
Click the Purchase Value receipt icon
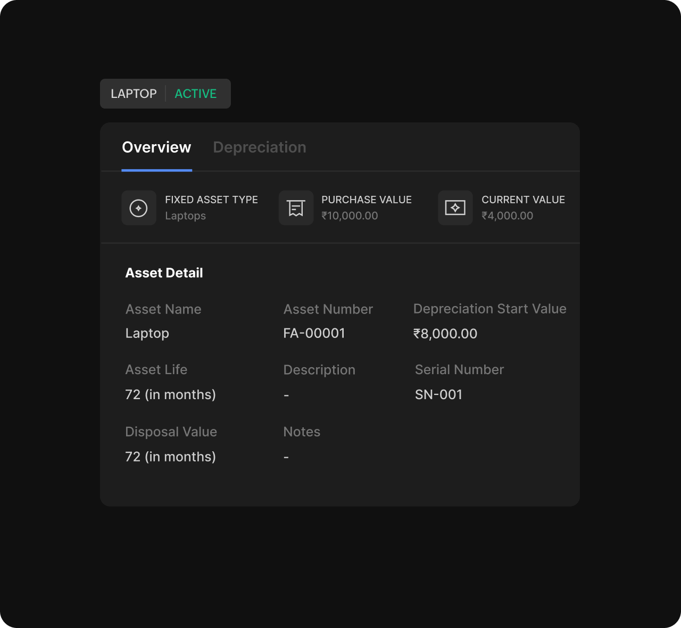click(x=296, y=208)
